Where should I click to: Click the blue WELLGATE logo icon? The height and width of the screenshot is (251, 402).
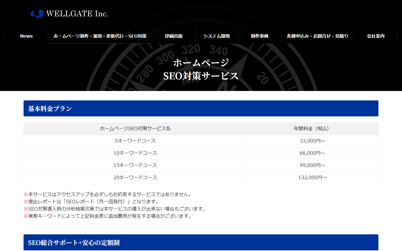[37, 14]
